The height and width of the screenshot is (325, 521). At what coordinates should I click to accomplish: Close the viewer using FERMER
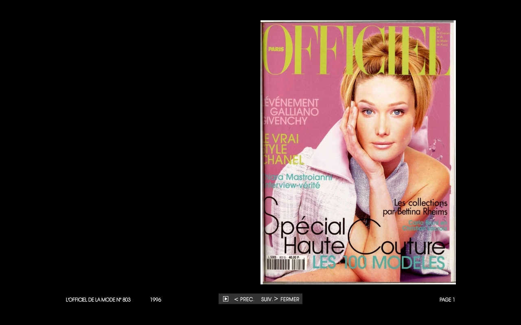(290, 299)
